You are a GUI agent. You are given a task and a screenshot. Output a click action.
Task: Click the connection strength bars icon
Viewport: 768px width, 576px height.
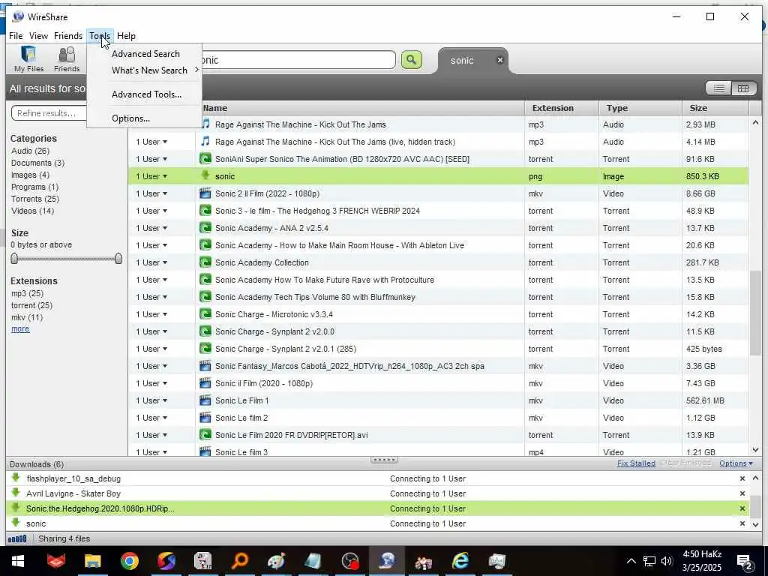point(17,538)
